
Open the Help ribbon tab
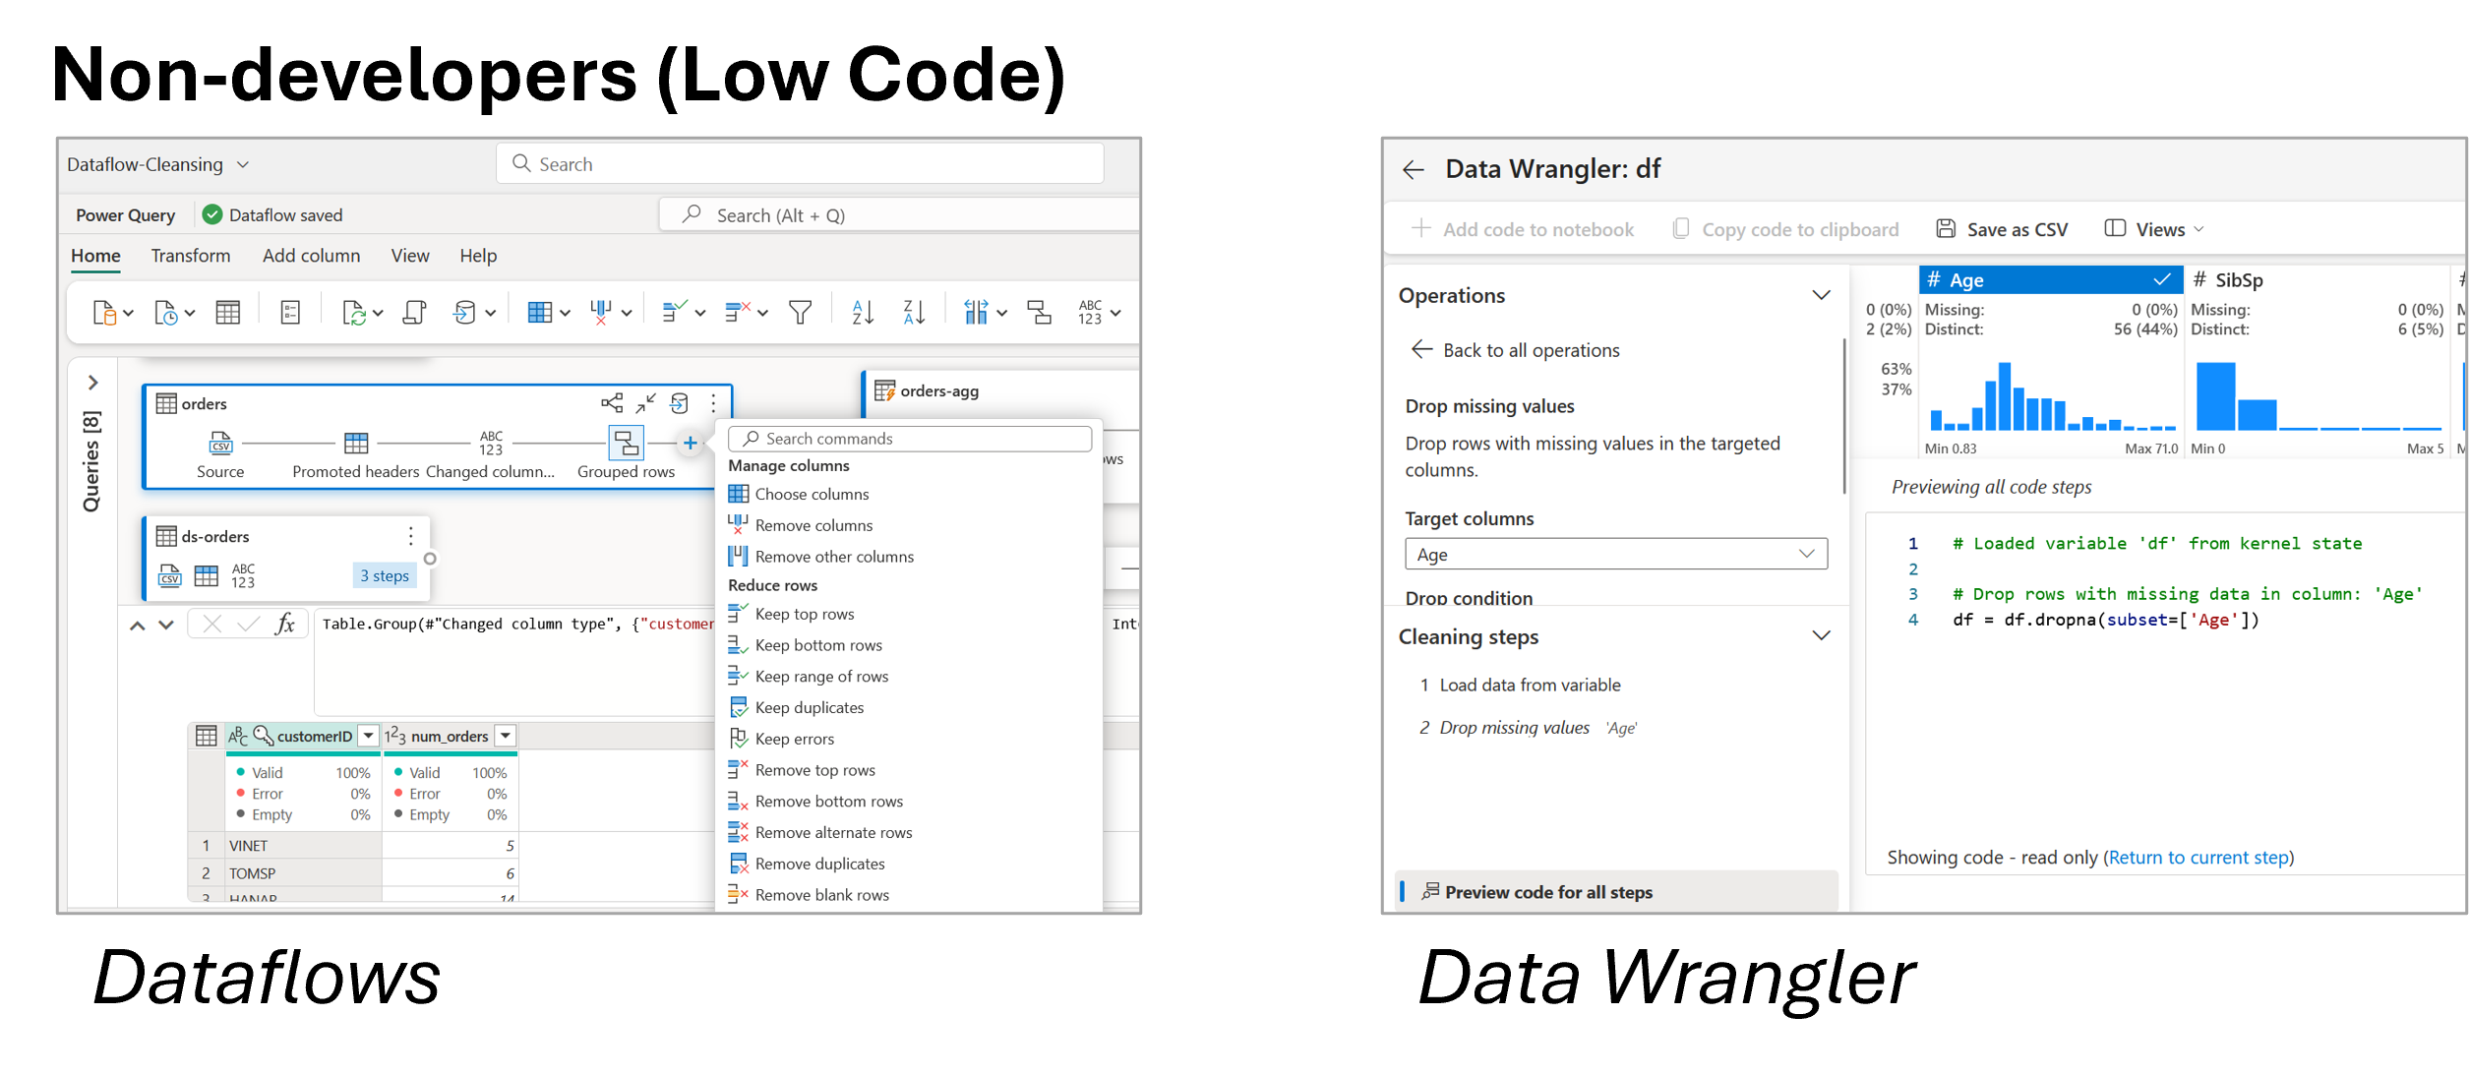(478, 256)
